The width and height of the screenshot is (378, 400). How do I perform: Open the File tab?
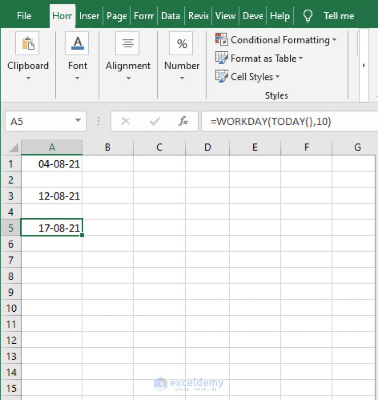(x=24, y=16)
